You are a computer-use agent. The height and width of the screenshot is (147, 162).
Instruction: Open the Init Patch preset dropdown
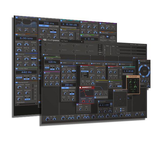[x=72, y=41]
